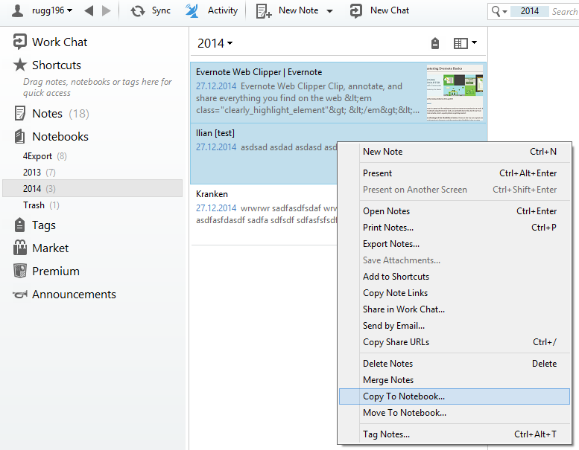Open the note list view options dropdown
This screenshot has height=450, width=579.
(465, 43)
